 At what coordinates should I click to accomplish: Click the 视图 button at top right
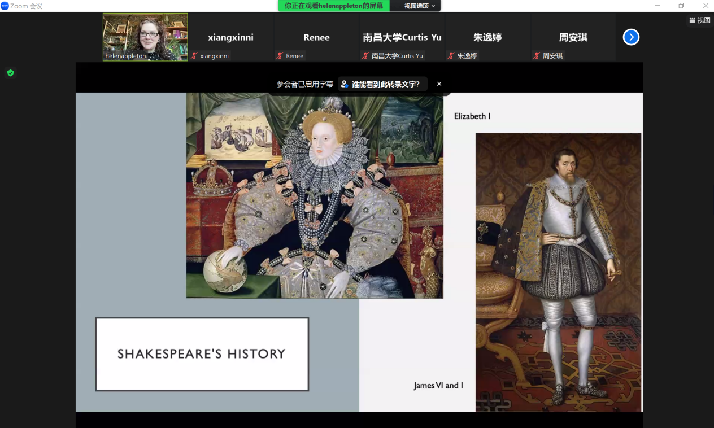(700, 20)
